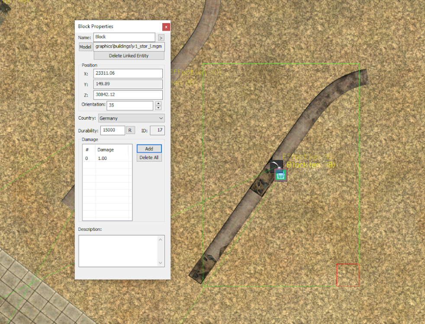
Task: Click Delete Linked Entity button
Action: pos(129,56)
